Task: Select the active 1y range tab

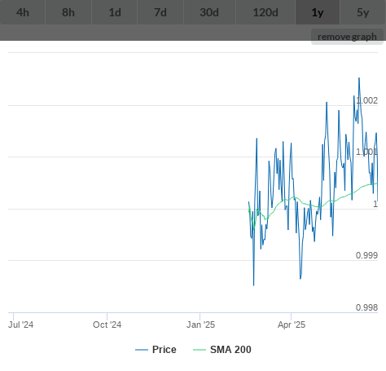Action: coord(318,12)
